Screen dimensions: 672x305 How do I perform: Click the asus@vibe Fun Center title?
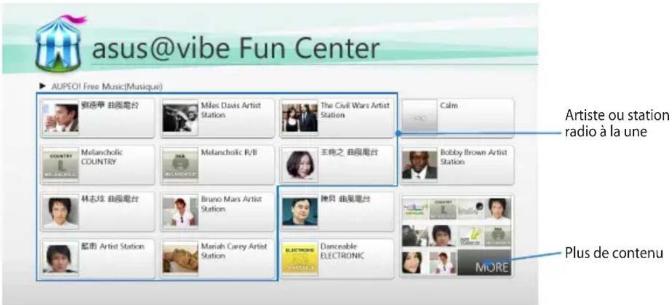[x=235, y=50]
